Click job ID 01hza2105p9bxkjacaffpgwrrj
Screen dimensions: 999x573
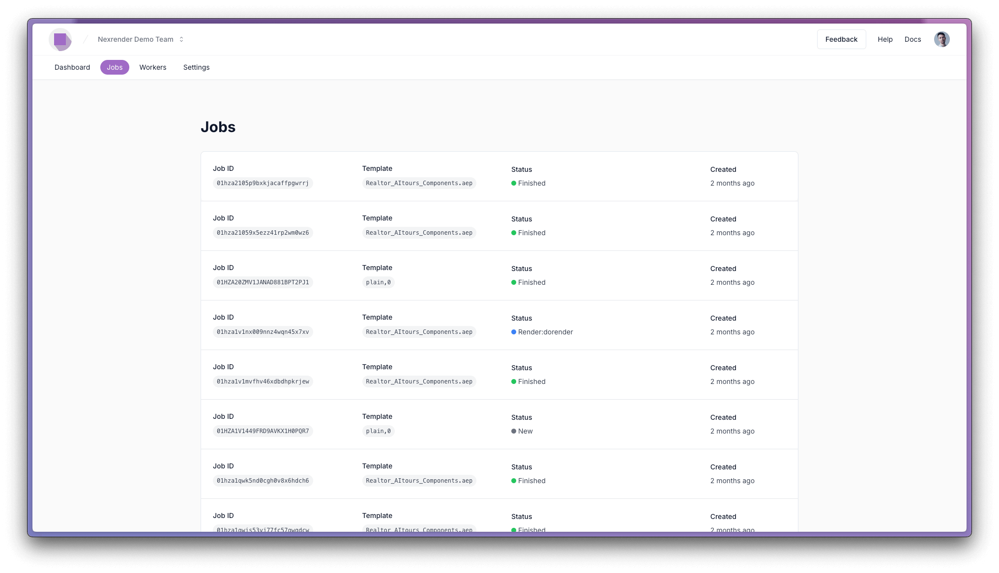click(x=263, y=183)
